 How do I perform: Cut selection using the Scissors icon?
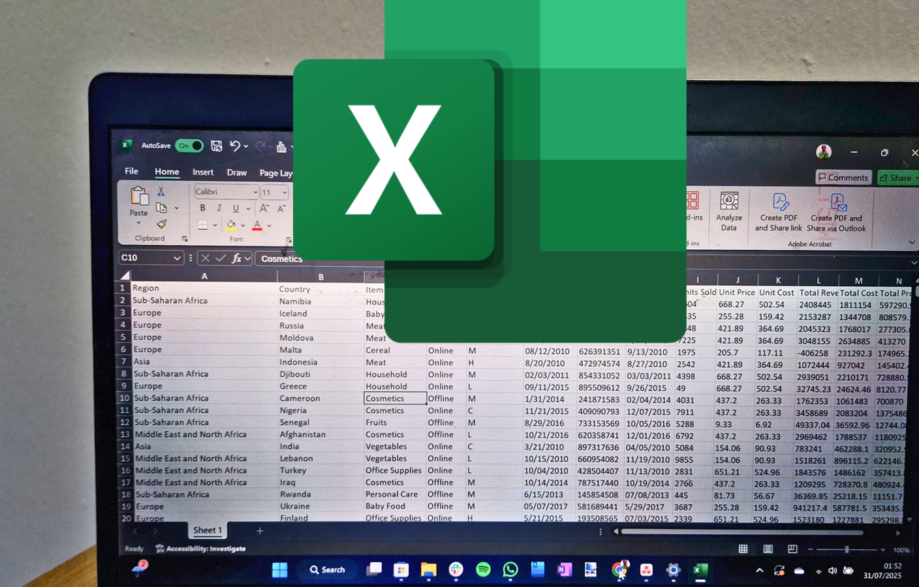pyautogui.click(x=161, y=191)
